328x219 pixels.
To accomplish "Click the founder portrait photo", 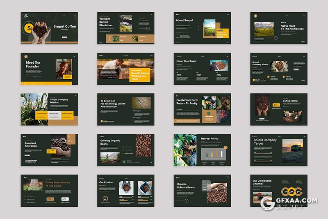I will pos(64,68).
